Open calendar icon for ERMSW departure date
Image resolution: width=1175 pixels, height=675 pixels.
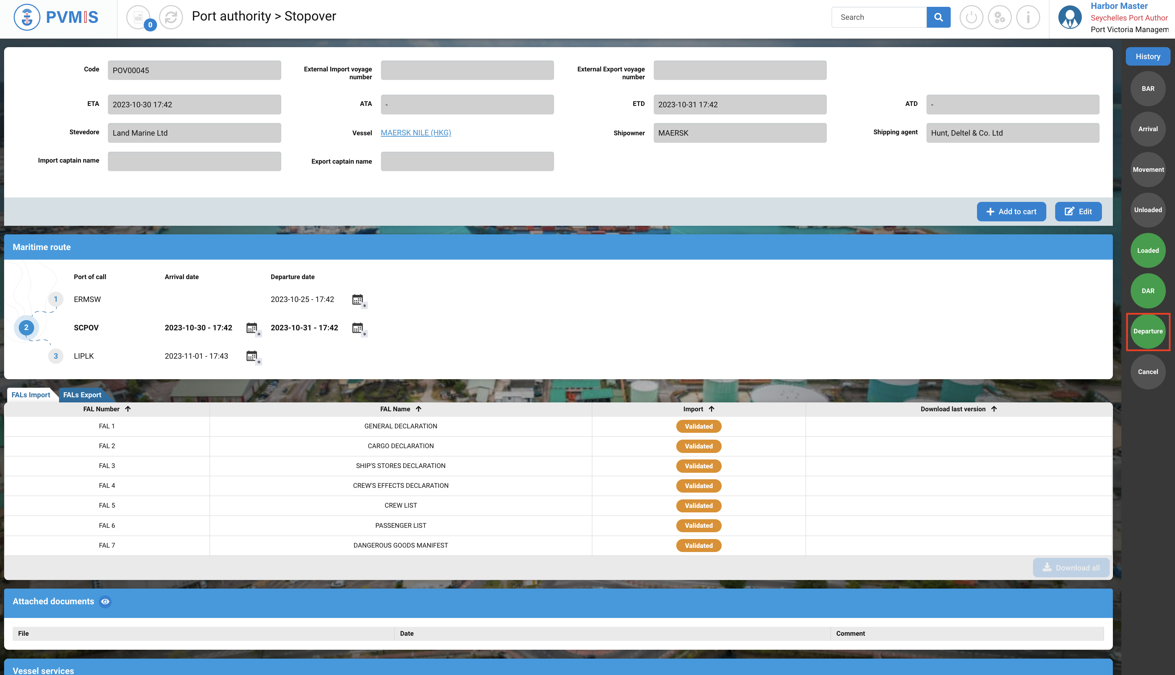pos(357,300)
